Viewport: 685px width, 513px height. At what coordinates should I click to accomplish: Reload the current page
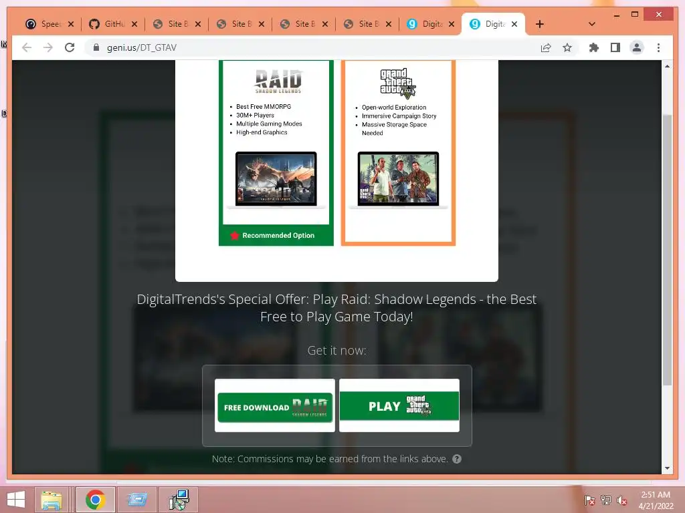click(x=70, y=47)
